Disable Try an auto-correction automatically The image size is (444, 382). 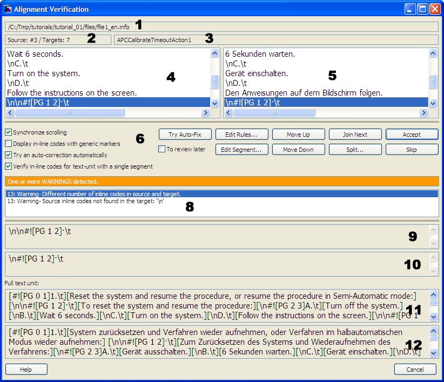pyautogui.click(x=8, y=155)
